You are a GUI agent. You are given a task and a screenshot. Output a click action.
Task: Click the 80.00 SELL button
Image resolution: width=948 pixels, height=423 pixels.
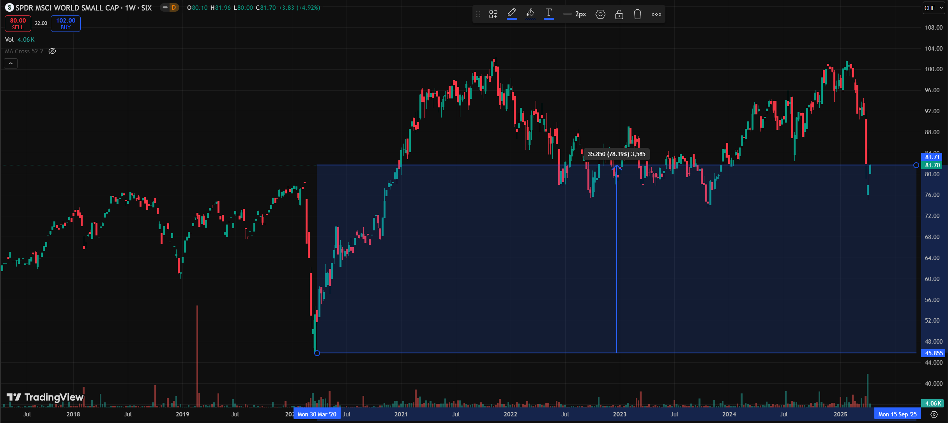[x=18, y=23]
